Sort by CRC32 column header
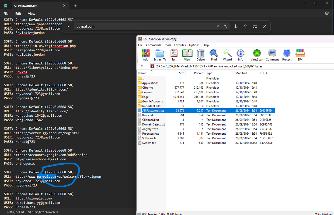The height and width of the screenshot is (215, 334). point(267,73)
